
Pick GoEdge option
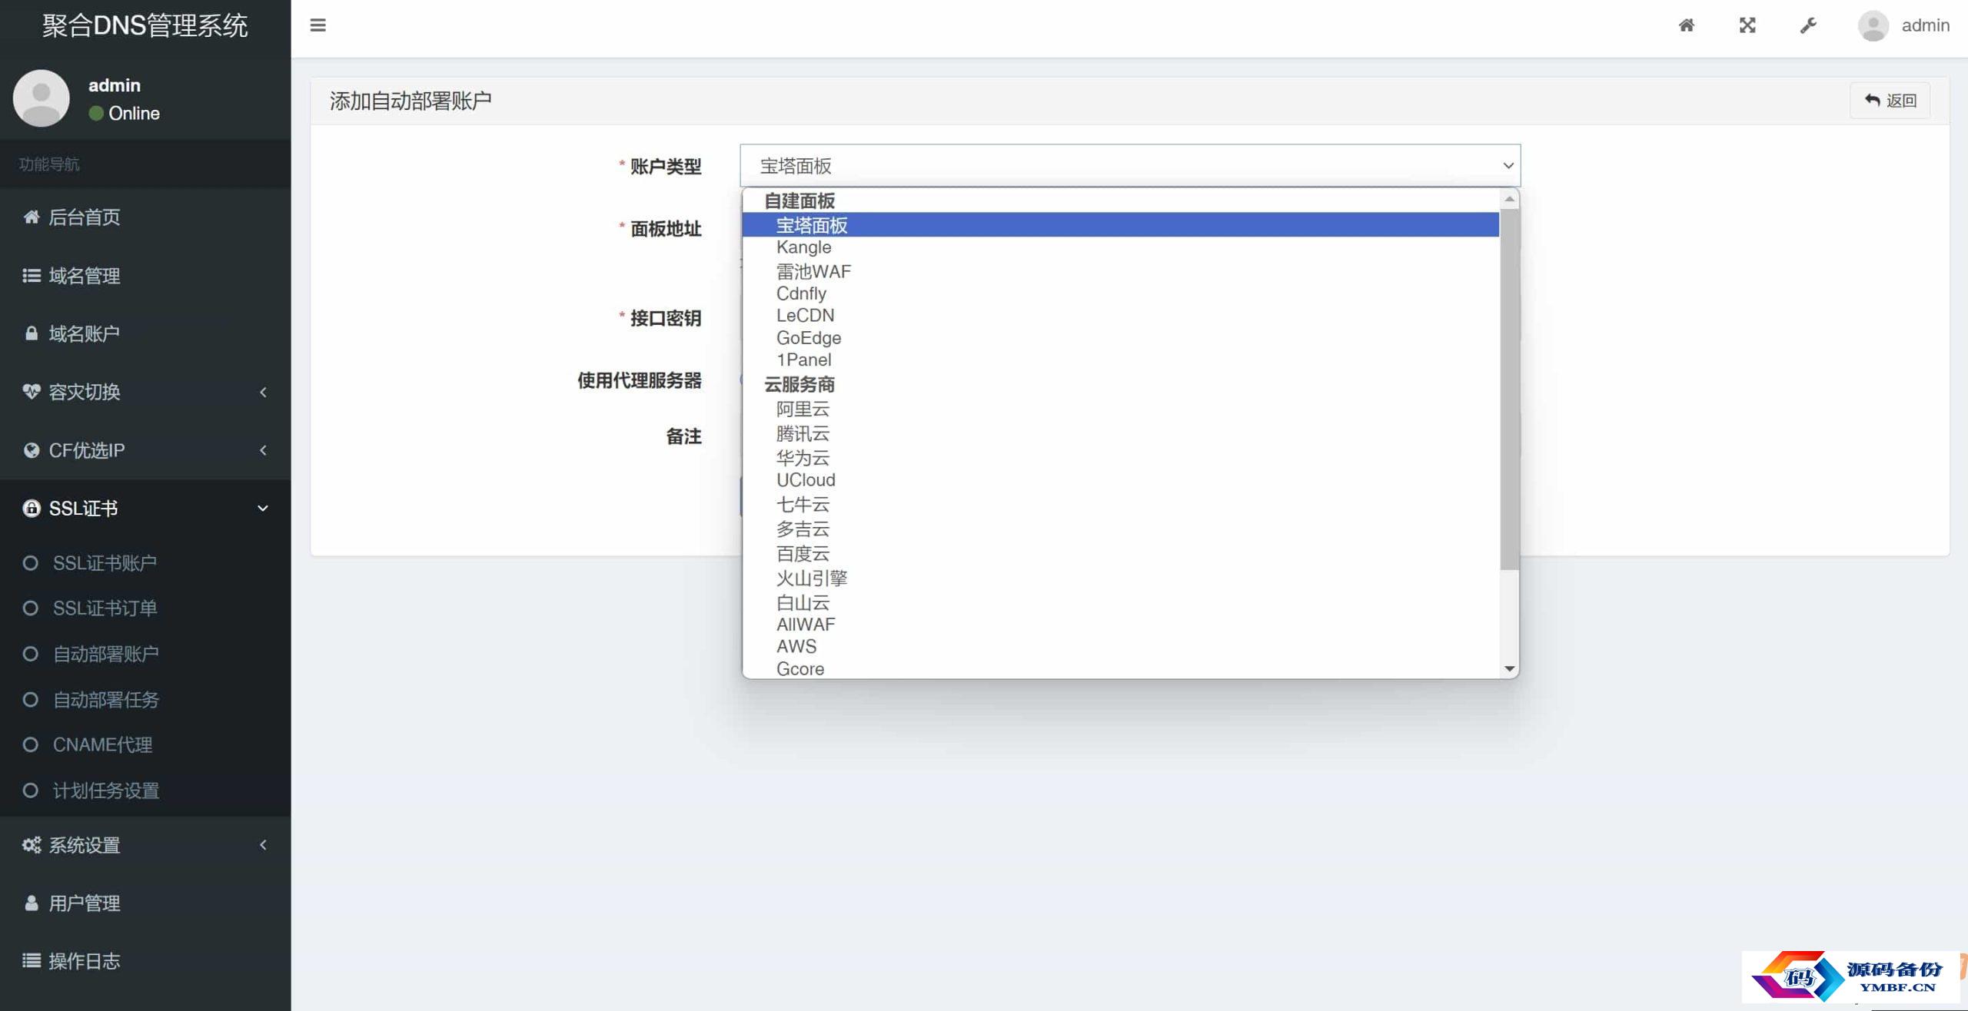[1121, 338]
